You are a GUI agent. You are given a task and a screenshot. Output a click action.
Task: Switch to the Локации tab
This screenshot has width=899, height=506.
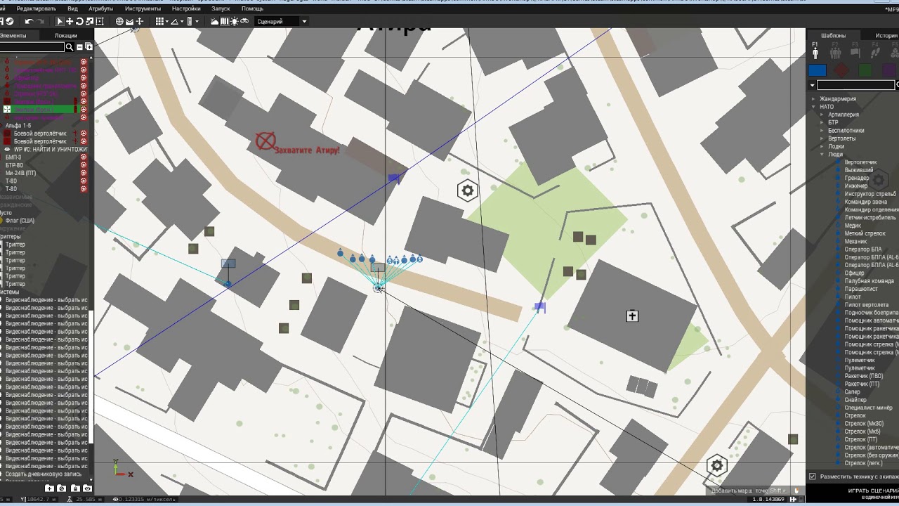click(x=66, y=35)
